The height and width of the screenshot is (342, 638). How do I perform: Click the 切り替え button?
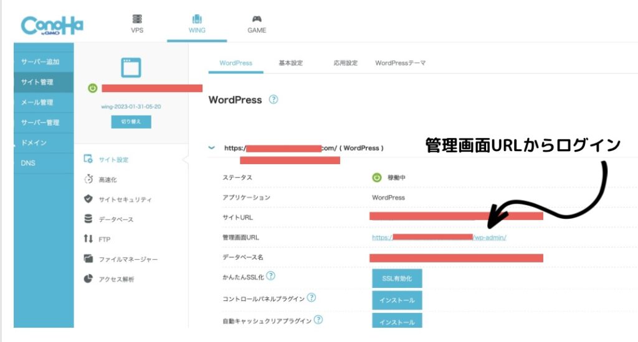(131, 122)
